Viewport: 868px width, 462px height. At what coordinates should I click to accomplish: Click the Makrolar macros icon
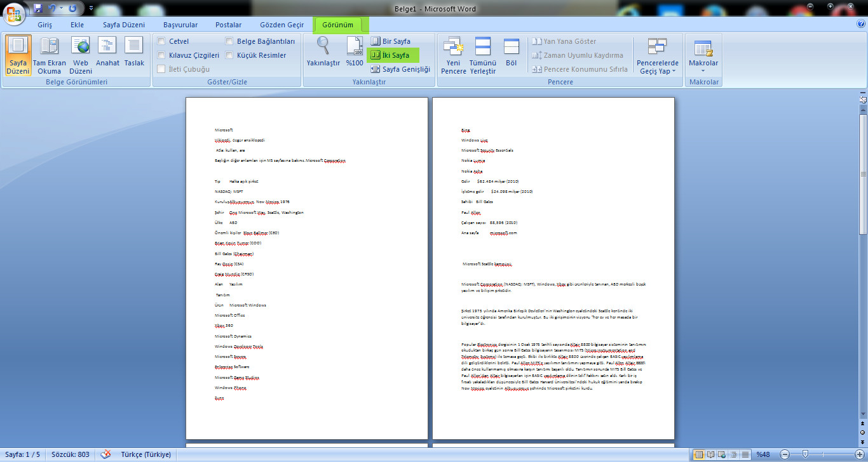703,48
